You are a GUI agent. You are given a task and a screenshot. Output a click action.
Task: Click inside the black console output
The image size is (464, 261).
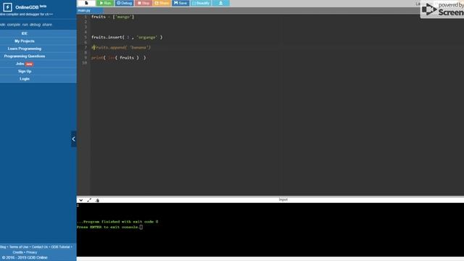click(270, 230)
